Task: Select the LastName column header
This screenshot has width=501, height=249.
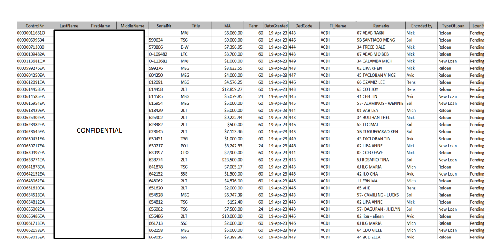Action: [x=69, y=26]
